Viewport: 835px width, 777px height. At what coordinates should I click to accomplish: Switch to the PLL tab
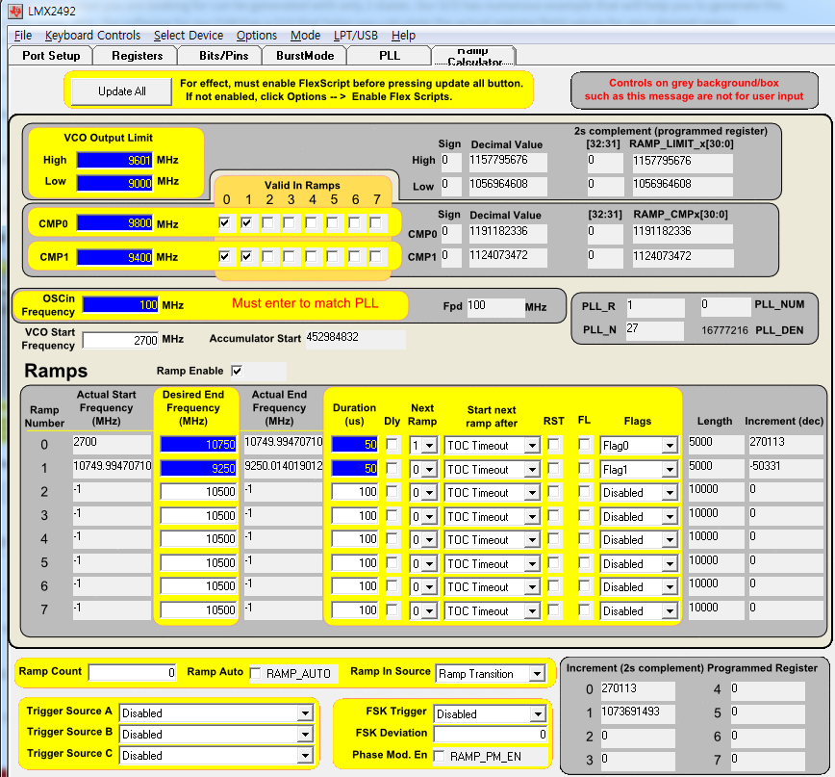click(x=390, y=56)
